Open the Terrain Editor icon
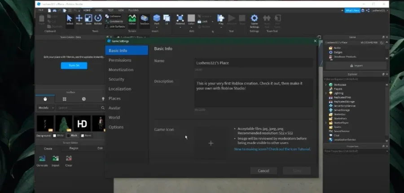This screenshot has width=404, height=193. (x=132, y=20)
